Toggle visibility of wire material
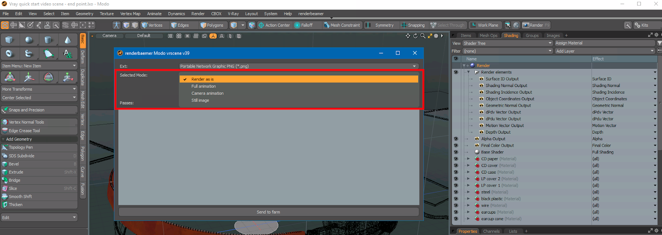662x235 pixels. pyautogui.click(x=456, y=205)
